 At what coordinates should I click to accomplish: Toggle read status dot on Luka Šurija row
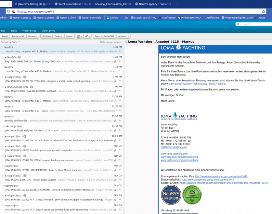pyautogui.click(x=2, y=126)
